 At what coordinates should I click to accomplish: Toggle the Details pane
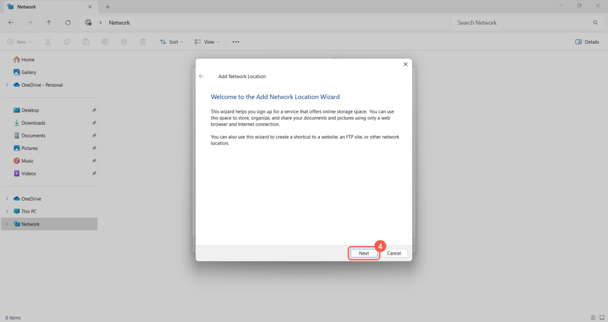coord(587,42)
